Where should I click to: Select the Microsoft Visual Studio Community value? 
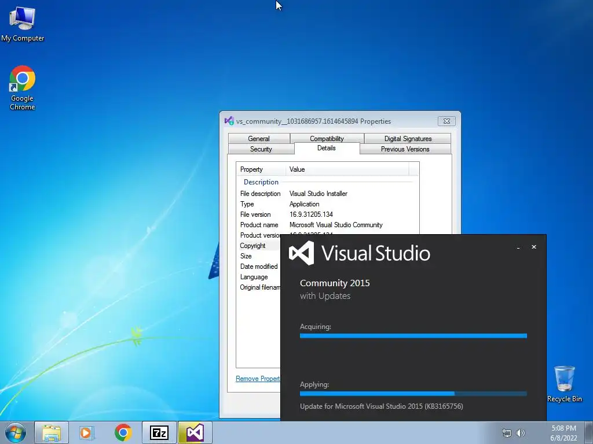(x=336, y=225)
